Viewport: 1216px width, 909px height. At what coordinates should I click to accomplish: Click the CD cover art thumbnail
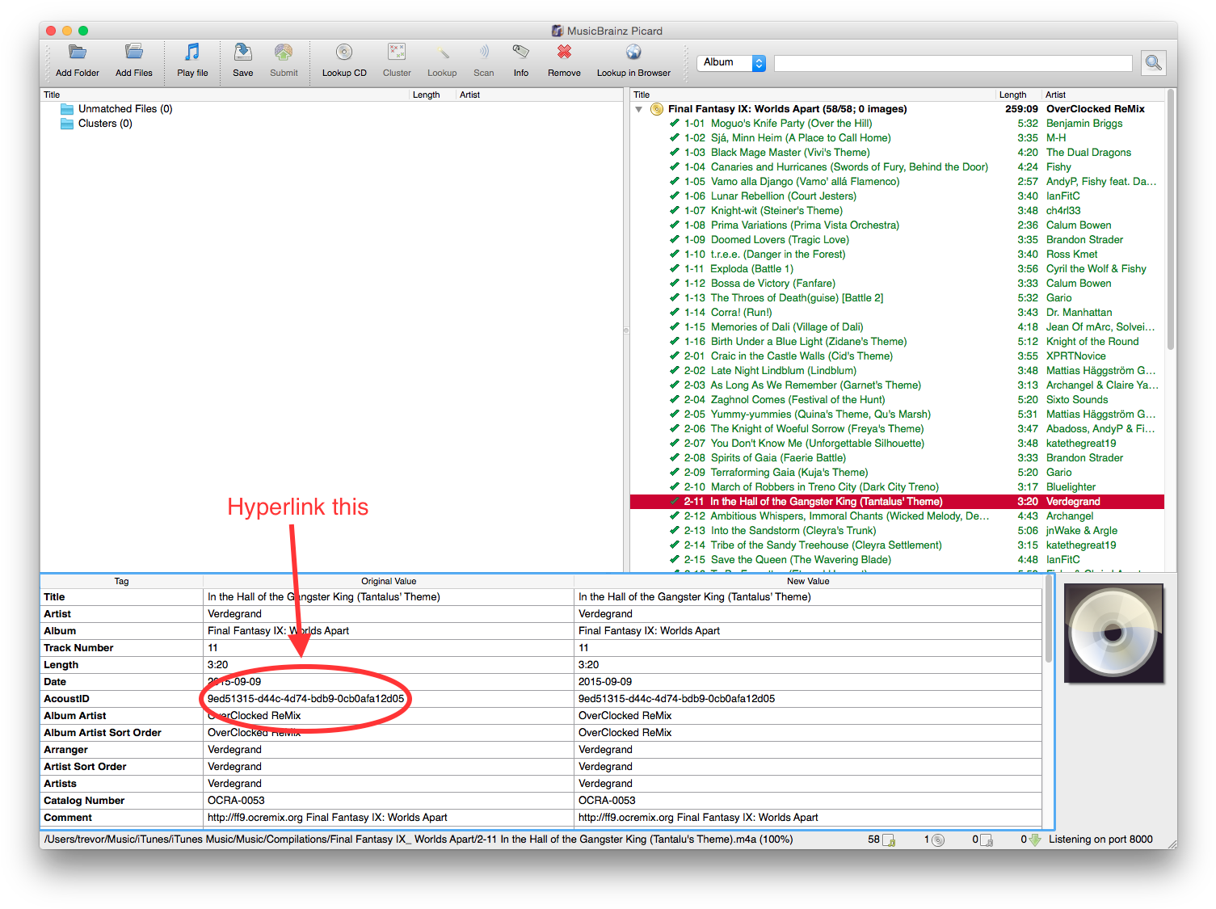click(x=1114, y=634)
